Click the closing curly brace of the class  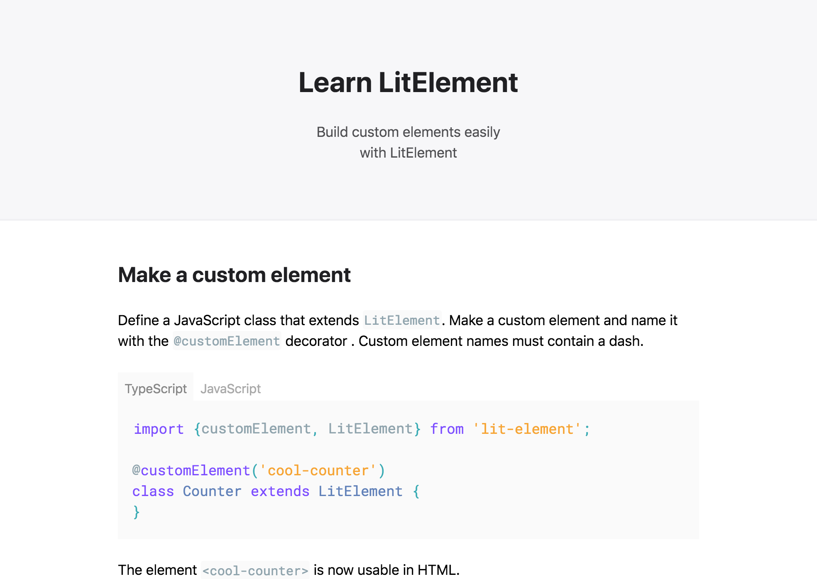136,512
